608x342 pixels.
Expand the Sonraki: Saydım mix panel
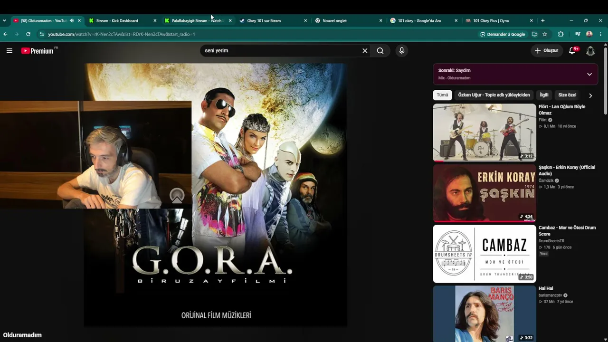tap(589, 74)
